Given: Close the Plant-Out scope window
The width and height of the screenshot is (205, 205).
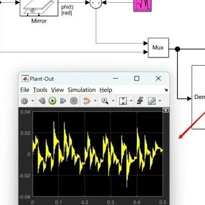Looking at the screenshot, I should point(159,78).
